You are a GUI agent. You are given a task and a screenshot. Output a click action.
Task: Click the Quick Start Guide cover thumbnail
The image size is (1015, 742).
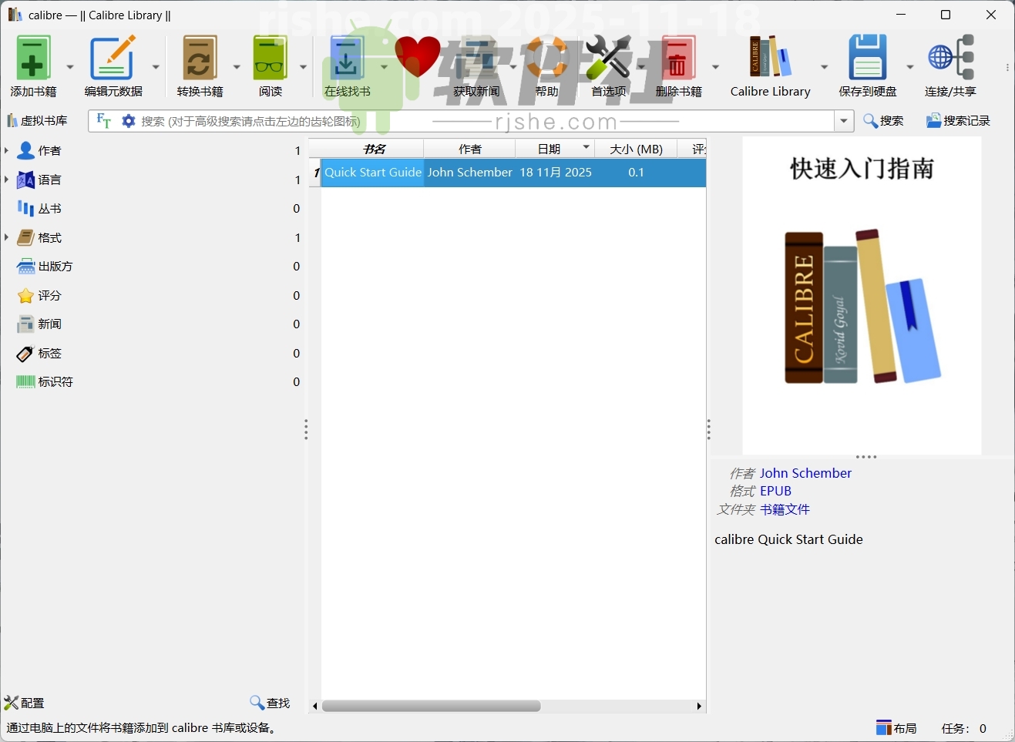(861, 300)
